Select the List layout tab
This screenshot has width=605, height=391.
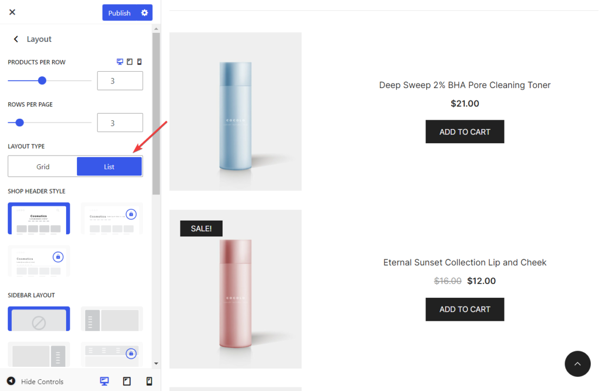point(109,166)
